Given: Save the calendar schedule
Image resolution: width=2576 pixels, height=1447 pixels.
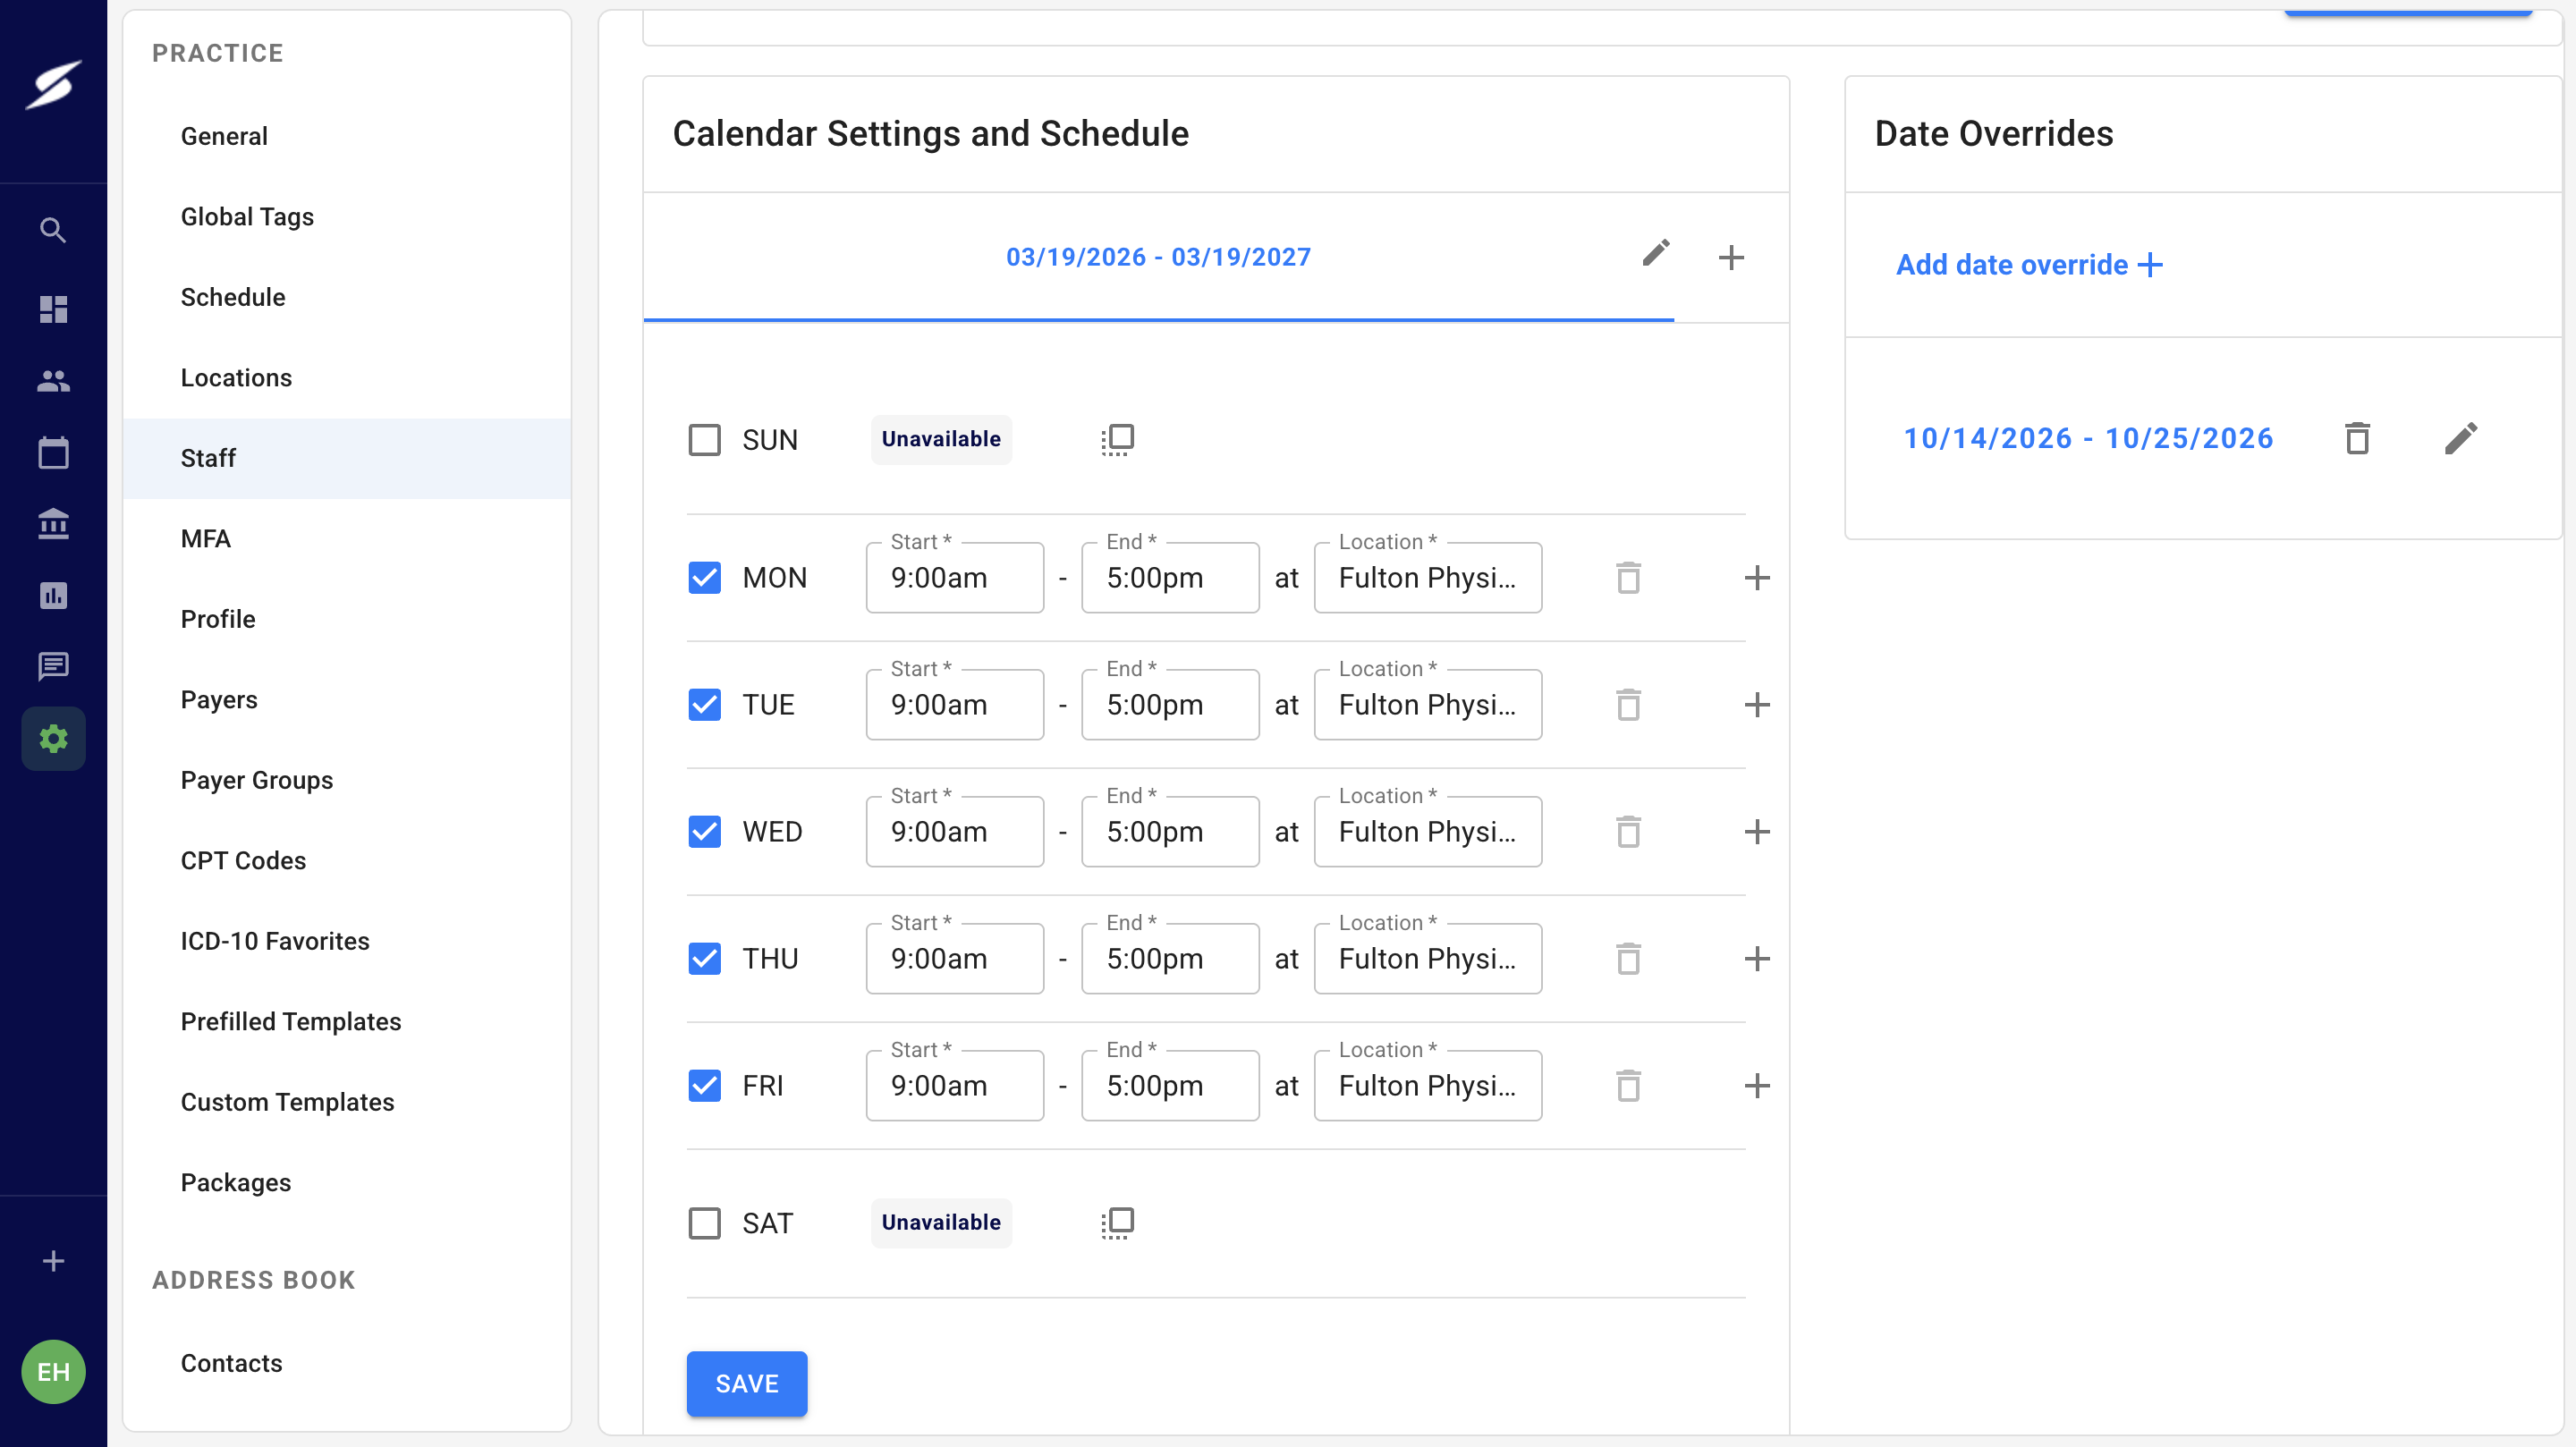Looking at the screenshot, I should click(x=747, y=1383).
